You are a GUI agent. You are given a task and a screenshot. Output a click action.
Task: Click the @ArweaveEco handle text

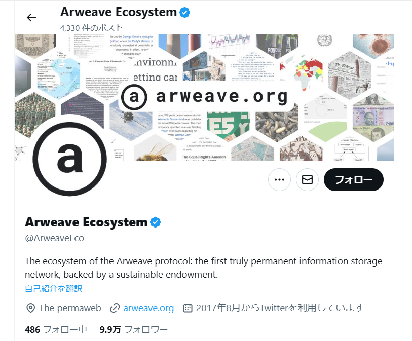(x=54, y=238)
